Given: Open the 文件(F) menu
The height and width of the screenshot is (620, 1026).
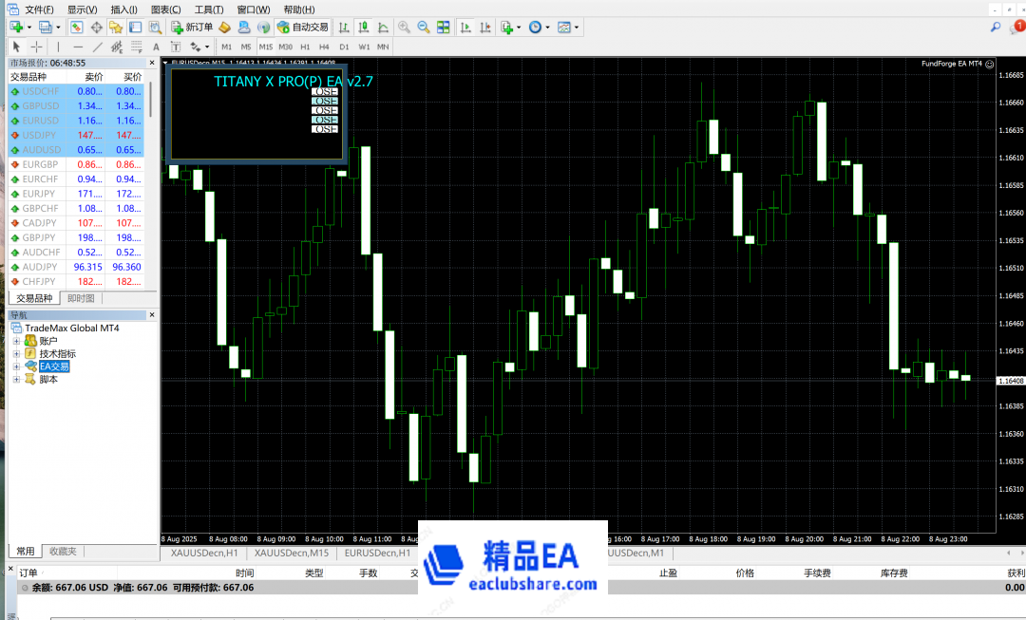Looking at the screenshot, I should click(39, 9).
